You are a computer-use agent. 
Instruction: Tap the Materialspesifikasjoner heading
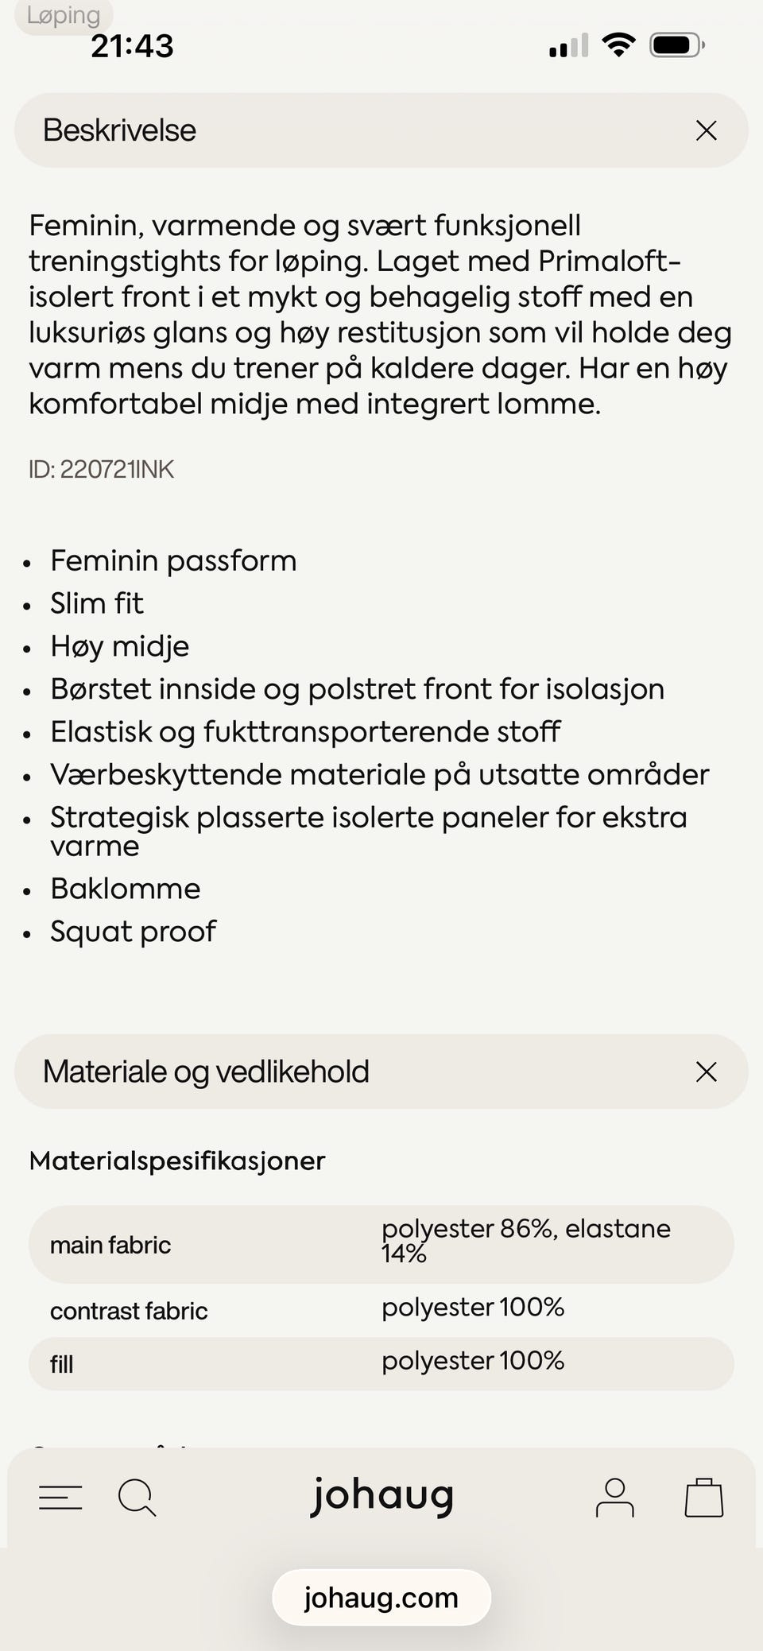[177, 1161]
